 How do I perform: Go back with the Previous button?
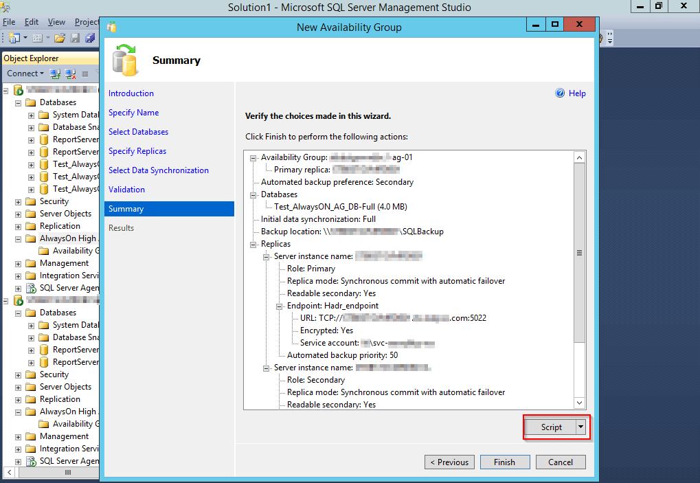[449, 462]
